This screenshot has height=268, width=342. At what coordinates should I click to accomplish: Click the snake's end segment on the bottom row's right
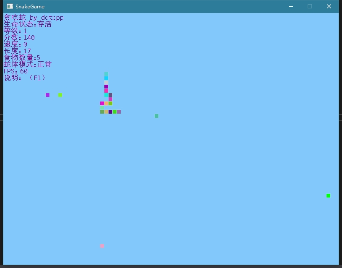click(119, 112)
